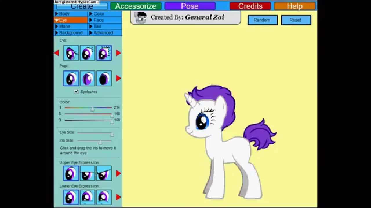Expand the Mane section
The height and width of the screenshot is (208, 371).
(71, 26)
